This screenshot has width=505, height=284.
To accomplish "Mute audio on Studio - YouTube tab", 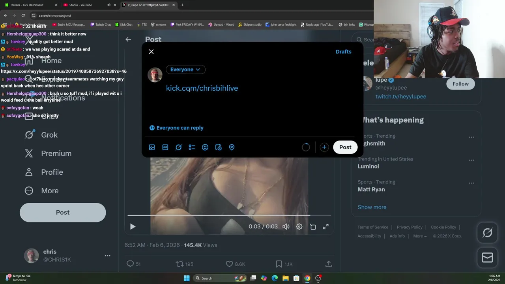I will pyautogui.click(x=108, y=5).
